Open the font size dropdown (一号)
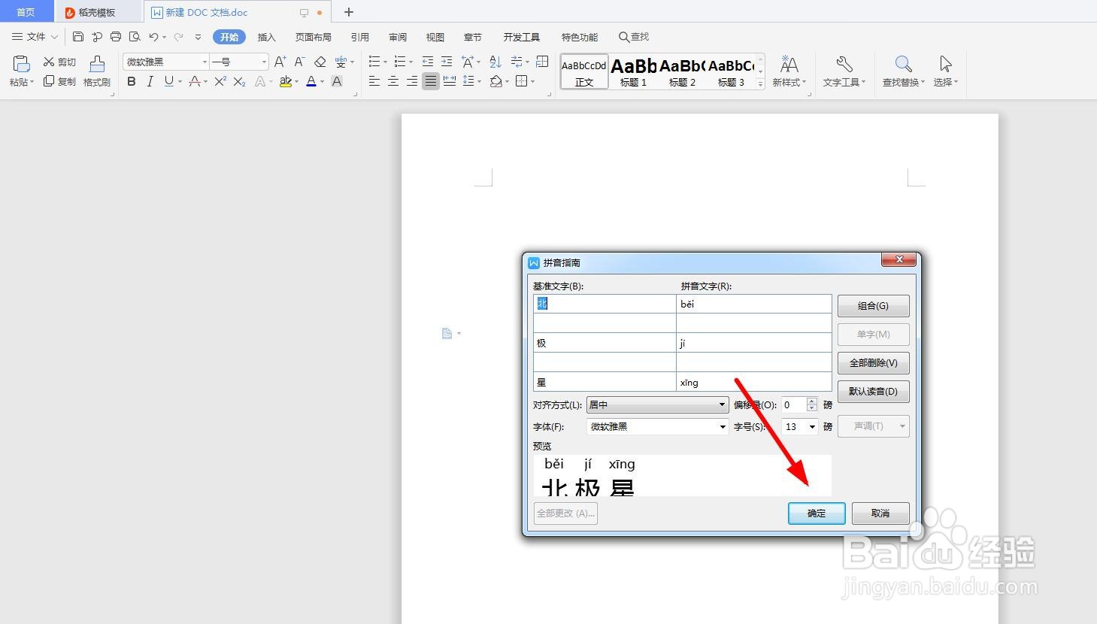Image resolution: width=1097 pixels, height=624 pixels. (x=264, y=62)
